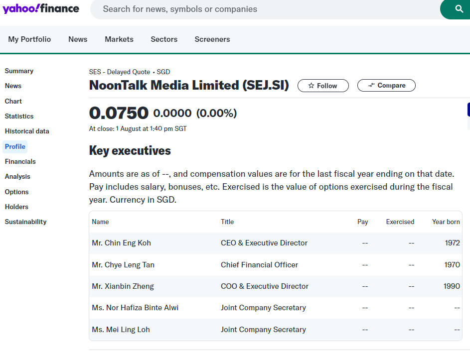Open the Analysis section
The height and width of the screenshot is (356, 470).
(x=17, y=177)
